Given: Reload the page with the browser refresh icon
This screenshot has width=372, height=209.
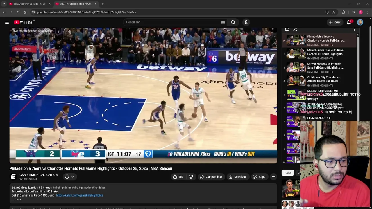Looking at the screenshot, I should click(x=18, y=12).
